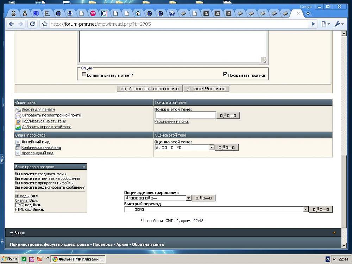Screen dimensions: 352x264
Task: Click the Древовидный вид icon
Action: coord(18,153)
